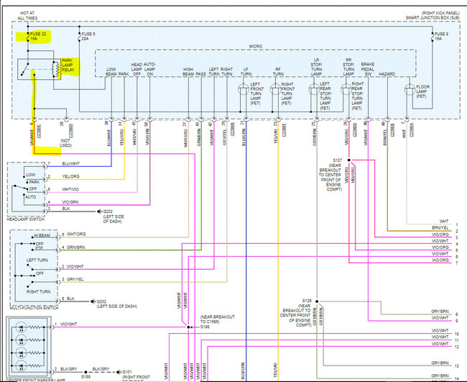The height and width of the screenshot is (382, 467).
Task: Click the 'SMART JUNCTION BOX (SJB)' label
Action: (433, 18)
